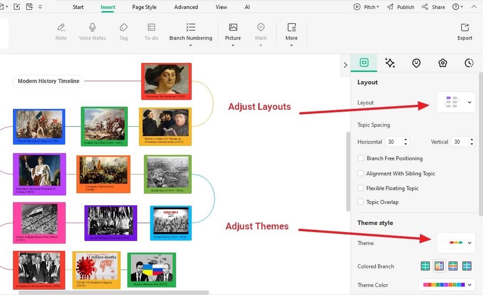Viewport: 483px width, 295px height.
Task: Click the Tag icon
Action: click(x=123, y=28)
